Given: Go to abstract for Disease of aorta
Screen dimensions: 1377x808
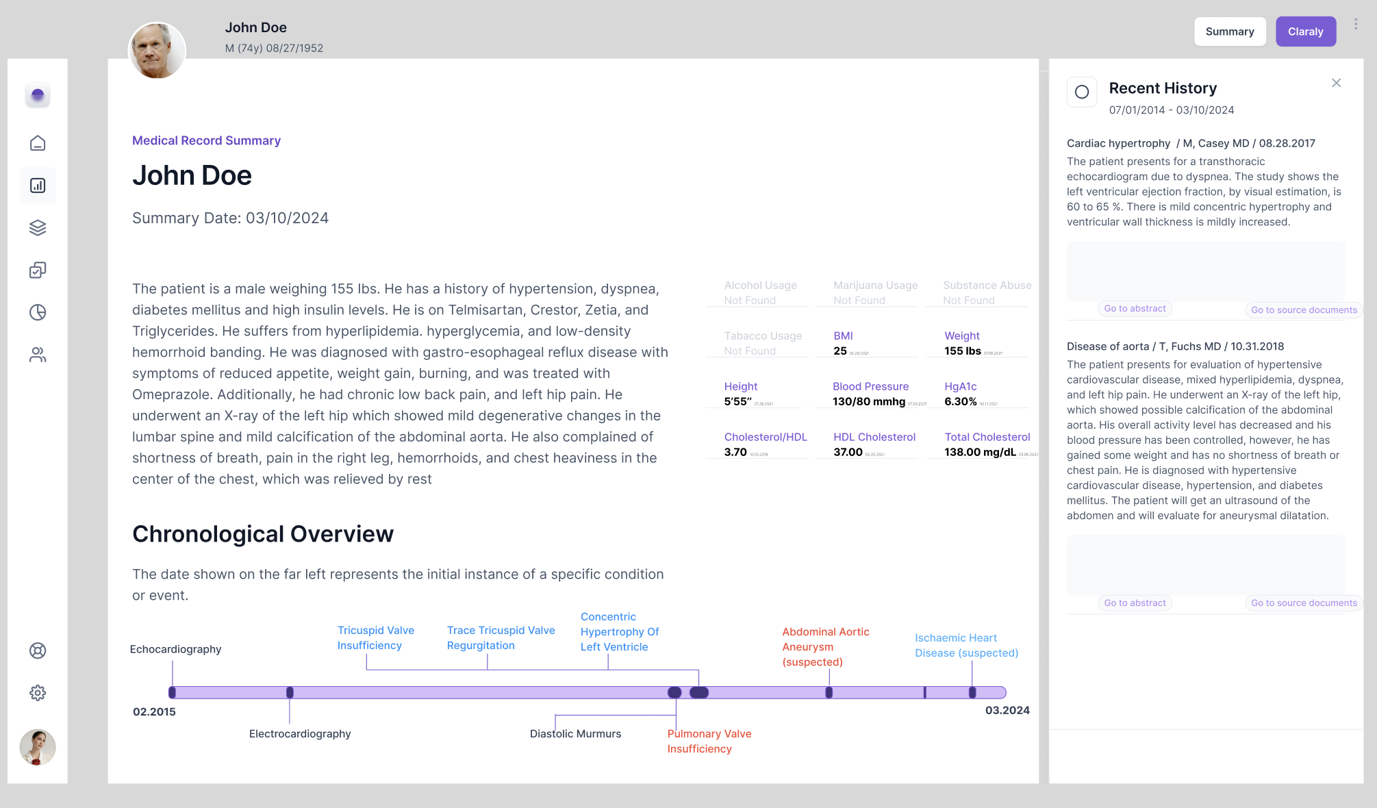Looking at the screenshot, I should pyautogui.click(x=1135, y=603).
